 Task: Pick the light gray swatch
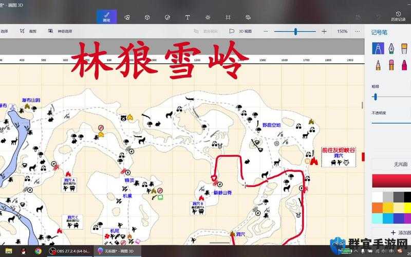[x=388, y=197]
